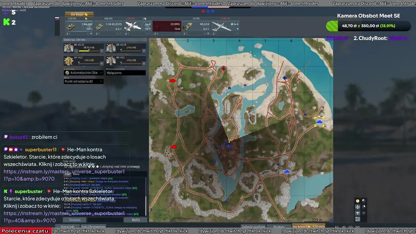
Task: Adjust the OF-412 ammo slider
Action: point(89,63)
